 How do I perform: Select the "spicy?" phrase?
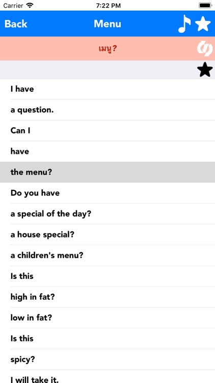click(107, 360)
